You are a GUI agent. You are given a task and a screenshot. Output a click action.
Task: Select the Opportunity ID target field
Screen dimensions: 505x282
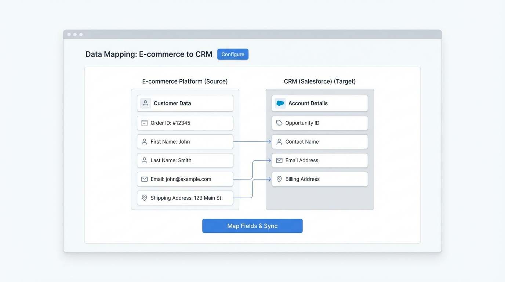(319, 123)
